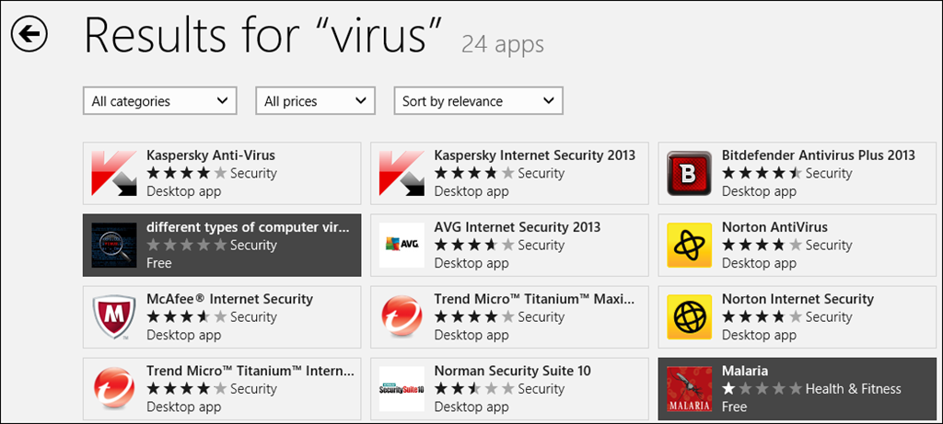Select the Kaspersky Internet Security 2013 icon
This screenshot has height=424, width=943.
402,173
